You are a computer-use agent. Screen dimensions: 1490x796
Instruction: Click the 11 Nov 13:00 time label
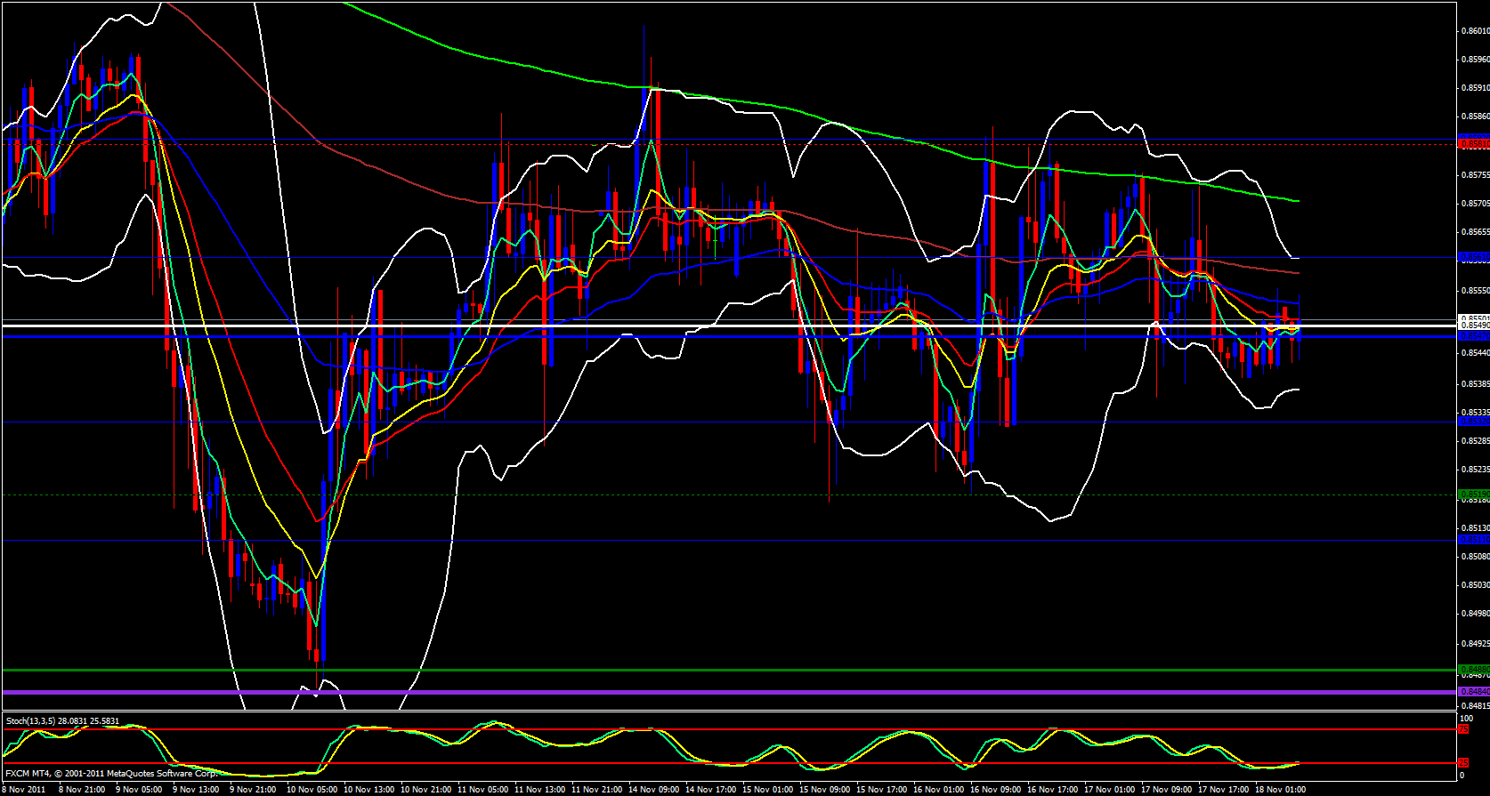click(539, 790)
